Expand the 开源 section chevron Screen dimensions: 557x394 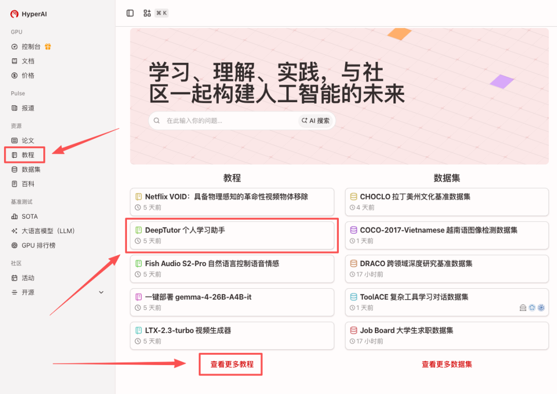pos(101,292)
